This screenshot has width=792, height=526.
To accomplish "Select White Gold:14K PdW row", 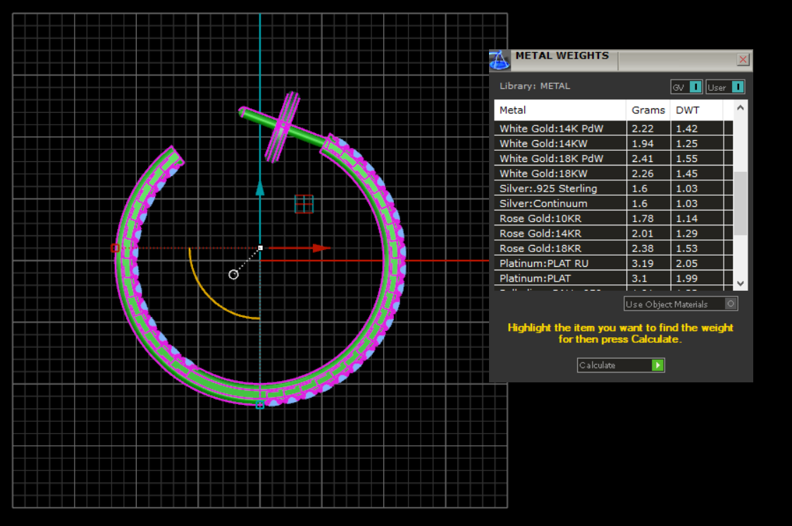I will pyautogui.click(x=559, y=129).
